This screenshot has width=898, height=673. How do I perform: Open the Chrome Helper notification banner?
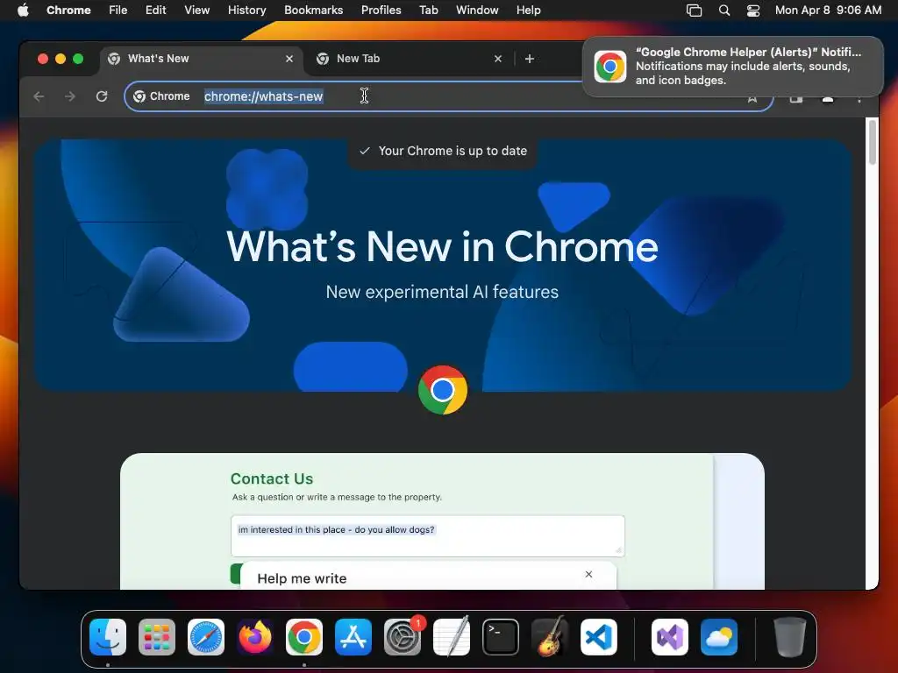[x=733, y=67]
